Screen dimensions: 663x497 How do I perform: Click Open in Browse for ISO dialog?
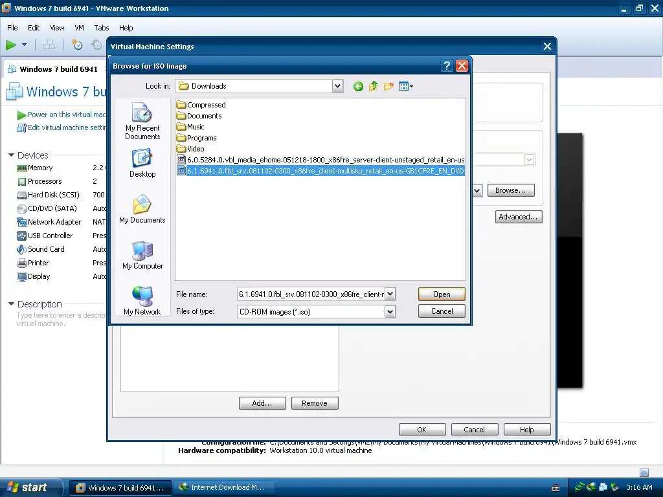click(442, 294)
